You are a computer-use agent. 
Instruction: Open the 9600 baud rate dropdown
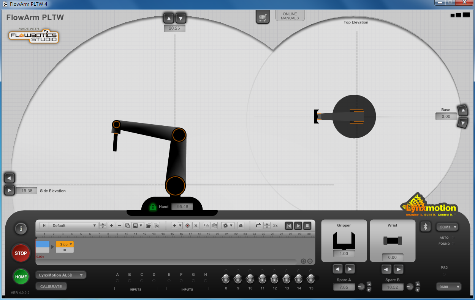pos(448,287)
